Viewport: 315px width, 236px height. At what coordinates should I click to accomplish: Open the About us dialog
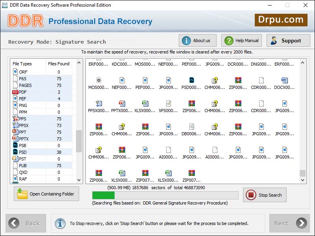[197, 40]
